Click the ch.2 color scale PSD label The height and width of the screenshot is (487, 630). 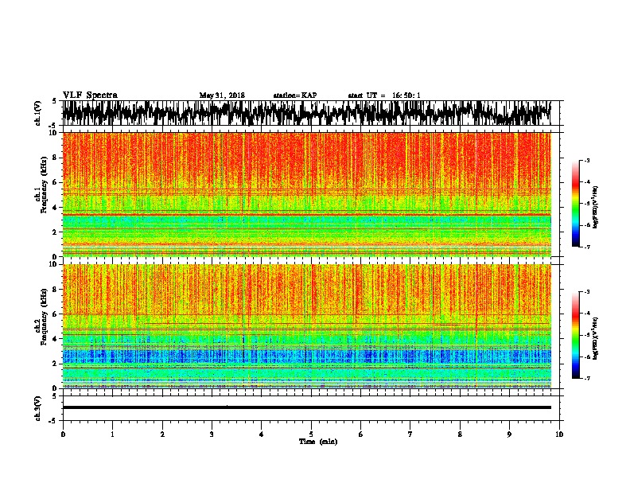coord(595,338)
